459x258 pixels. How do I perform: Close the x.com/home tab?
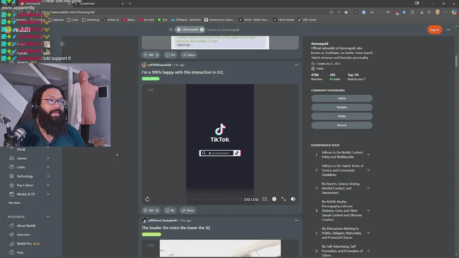pyautogui.click(x=123, y=4)
